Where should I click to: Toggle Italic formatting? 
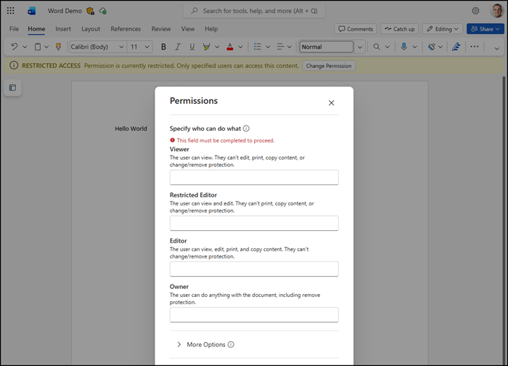point(178,46)
